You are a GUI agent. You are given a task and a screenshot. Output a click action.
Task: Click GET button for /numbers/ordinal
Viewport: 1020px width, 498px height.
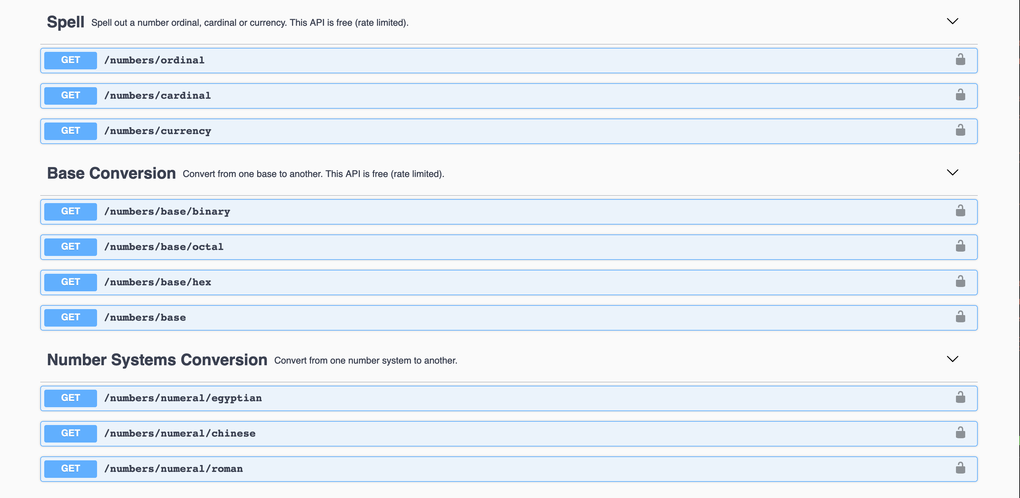tap(71, 60)
